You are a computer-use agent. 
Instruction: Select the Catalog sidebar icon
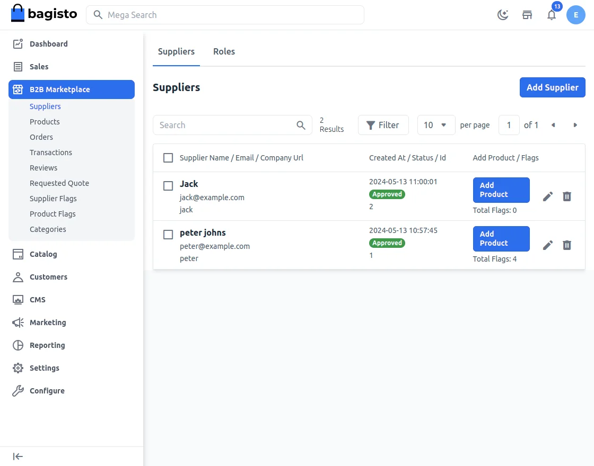click(x=16, y=254)
